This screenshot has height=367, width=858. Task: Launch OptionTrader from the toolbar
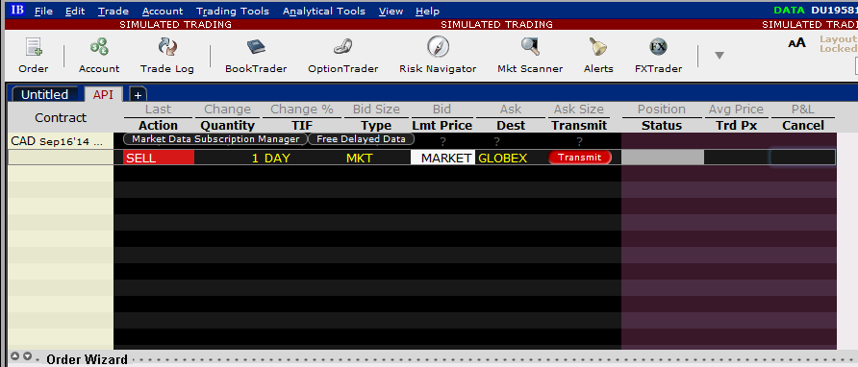click(343, 55)
